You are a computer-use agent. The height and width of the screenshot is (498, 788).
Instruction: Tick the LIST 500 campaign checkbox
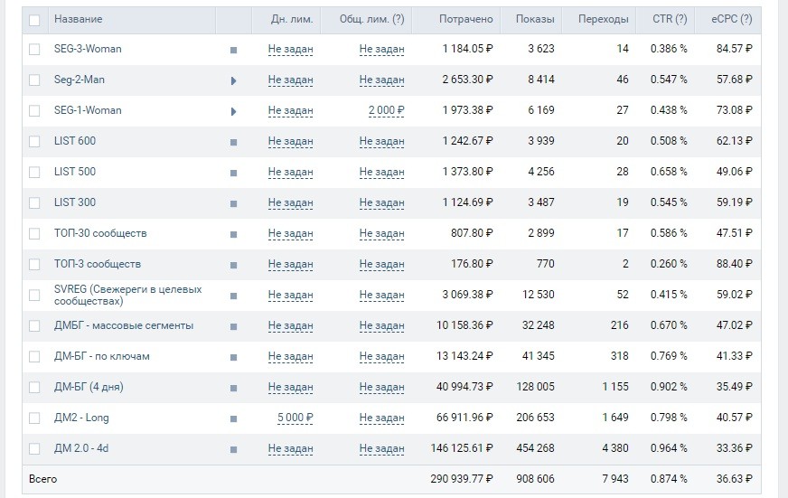coord(34,172)
